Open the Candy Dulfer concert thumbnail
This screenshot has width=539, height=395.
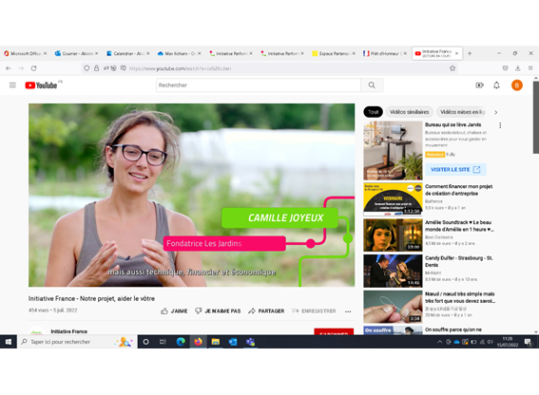[393, 271]
